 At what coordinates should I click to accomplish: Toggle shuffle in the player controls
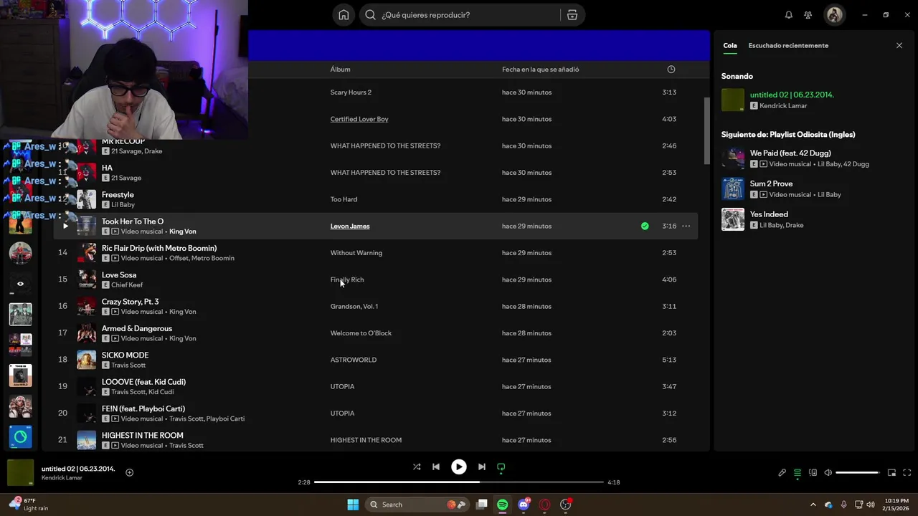pyautogui.click(x=417, y=467)
